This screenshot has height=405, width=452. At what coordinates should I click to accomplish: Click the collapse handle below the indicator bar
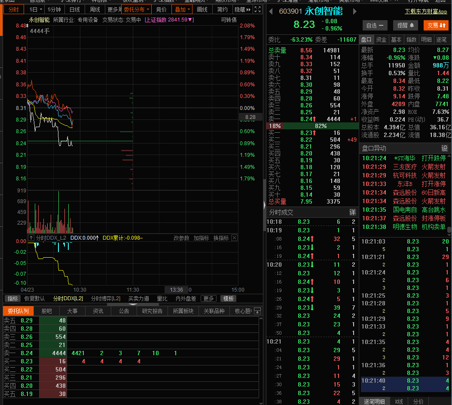pos(133,304)
